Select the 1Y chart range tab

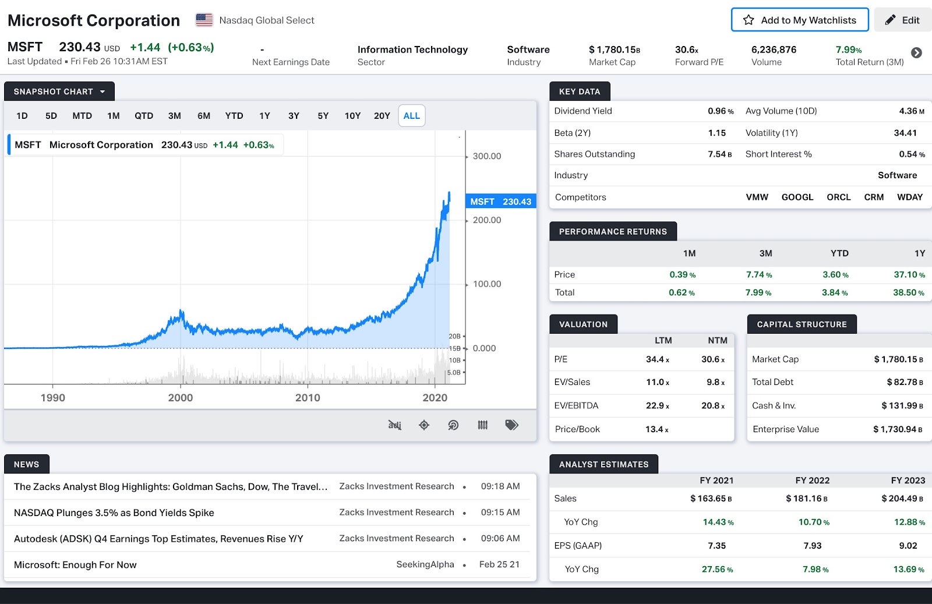(x=264, y=116)
